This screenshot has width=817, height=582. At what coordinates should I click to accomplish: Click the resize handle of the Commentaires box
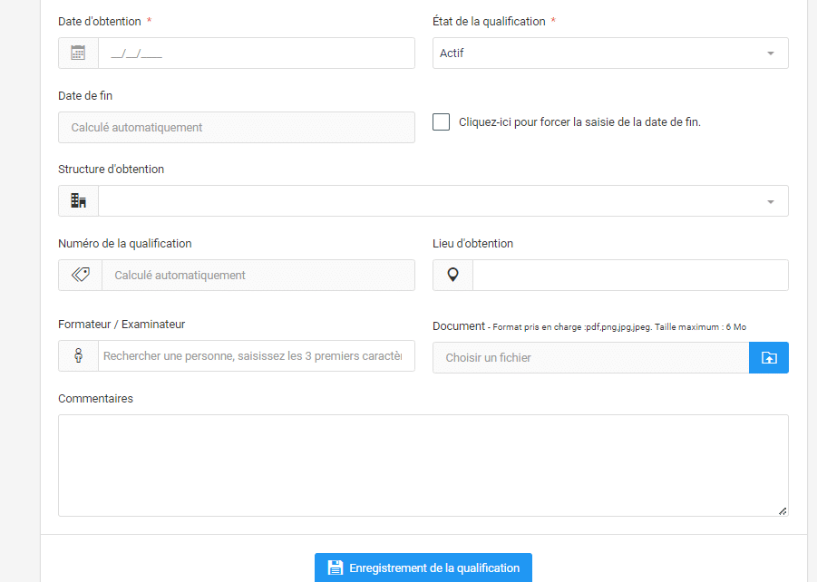click(x=783, y=511)
